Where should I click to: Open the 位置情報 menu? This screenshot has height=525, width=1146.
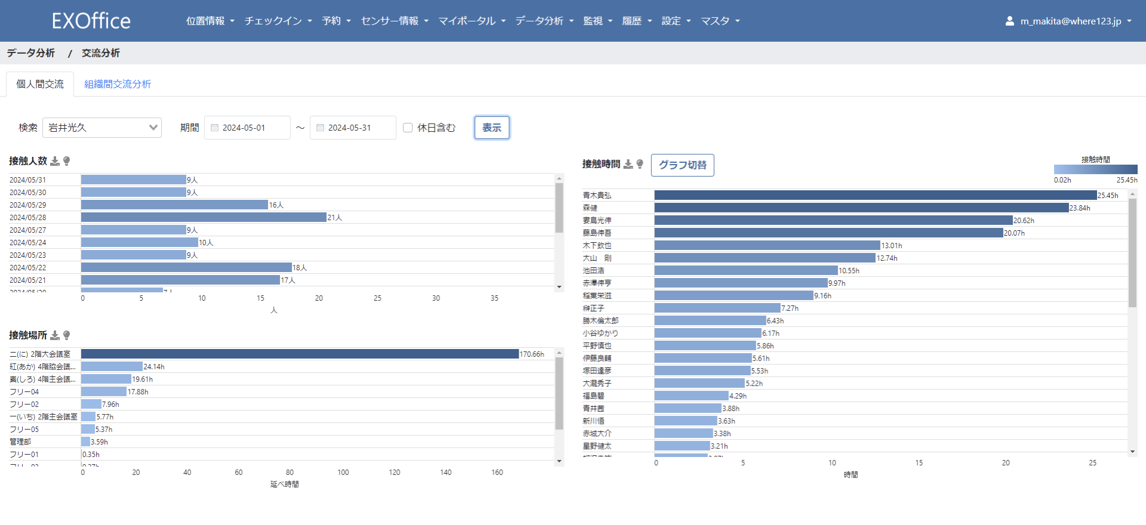[210, 21]
